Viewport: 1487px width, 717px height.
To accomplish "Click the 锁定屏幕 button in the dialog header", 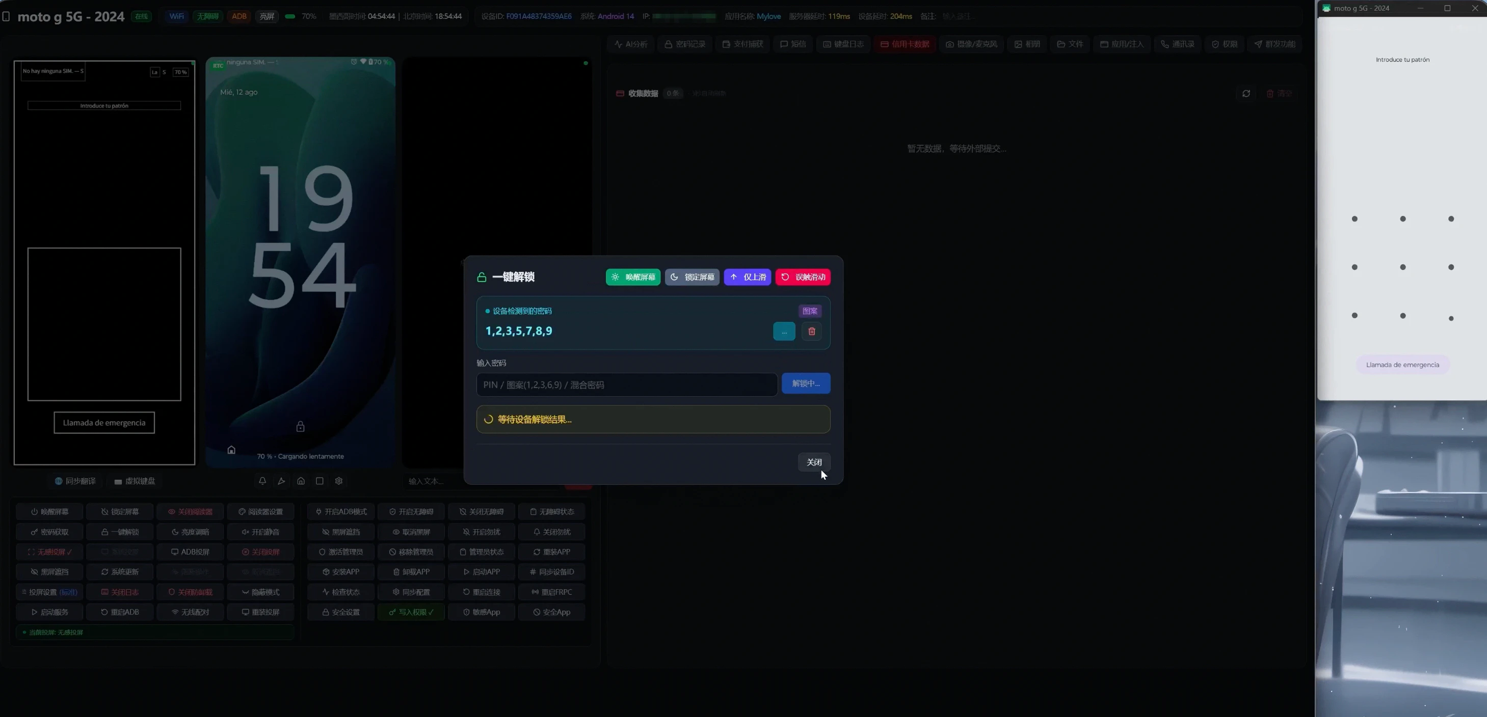I will (692, 277).
